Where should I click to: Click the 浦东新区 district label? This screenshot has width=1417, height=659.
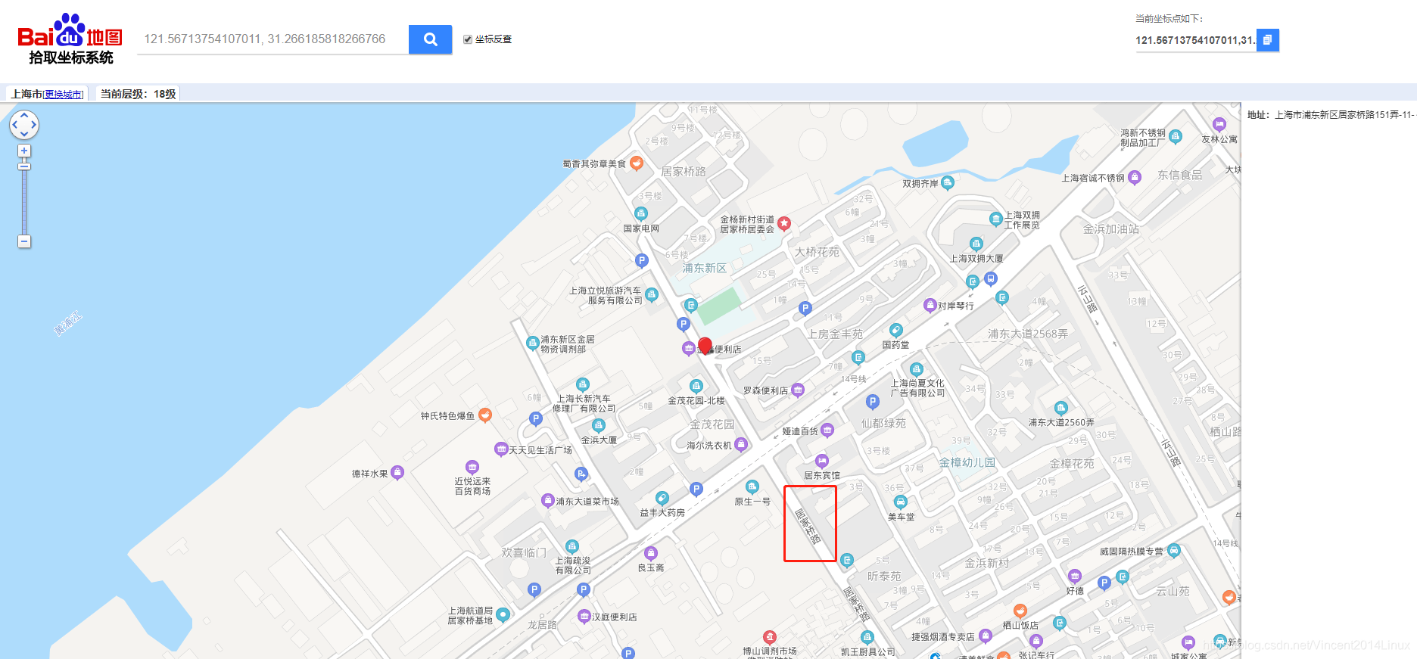pyautogui.click(x=705, y=268)
